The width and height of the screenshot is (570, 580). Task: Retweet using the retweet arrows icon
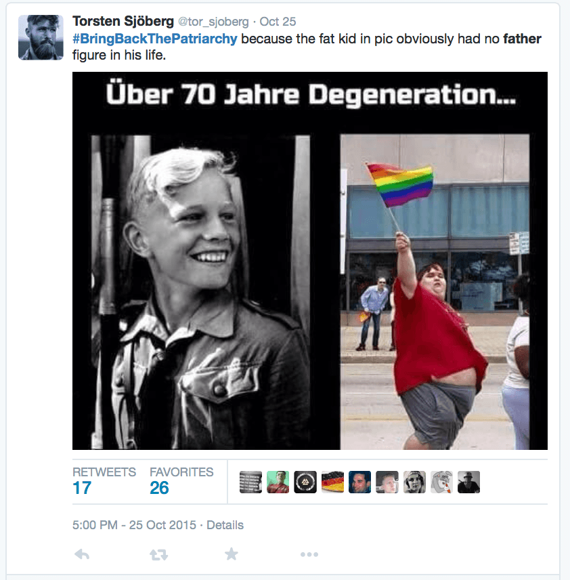[158, 554]
